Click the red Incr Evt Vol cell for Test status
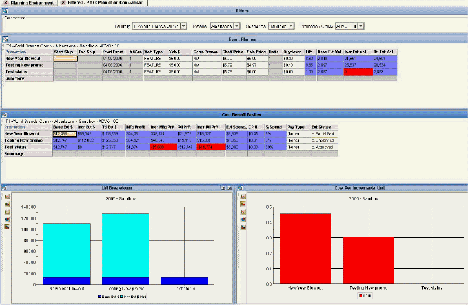This screenshot has width=468, height=305. point(358,72)
